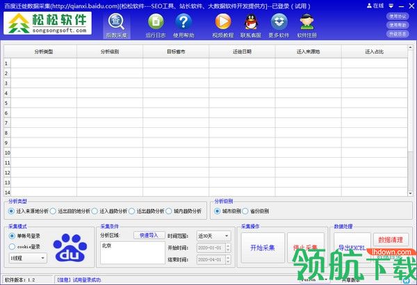Open the 使用协议 pill button
Viewport: 417px width, 285px height.
(398, 16)
